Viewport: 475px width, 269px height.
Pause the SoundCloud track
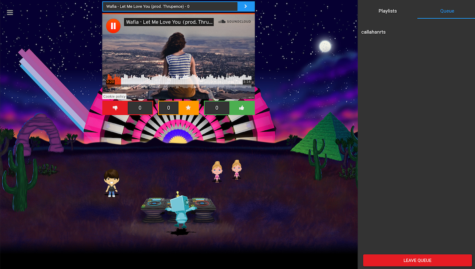pos(113,26)
